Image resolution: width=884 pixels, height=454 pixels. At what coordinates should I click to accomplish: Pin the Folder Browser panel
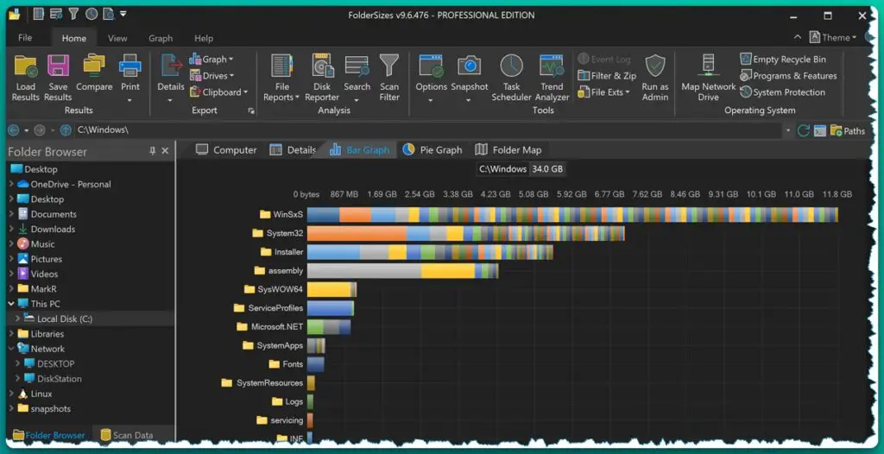pos(153,151)
